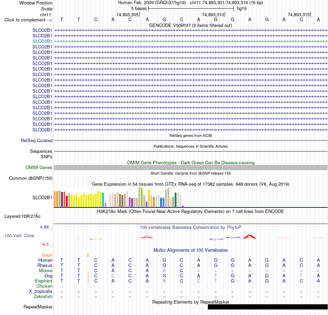Open the GENCODE V50lift37 track title
The height and width of the screenshot is (315, 328).
pos(190,25)
